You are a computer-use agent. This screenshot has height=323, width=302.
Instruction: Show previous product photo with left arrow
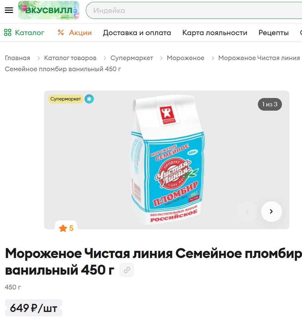(247, 211)
